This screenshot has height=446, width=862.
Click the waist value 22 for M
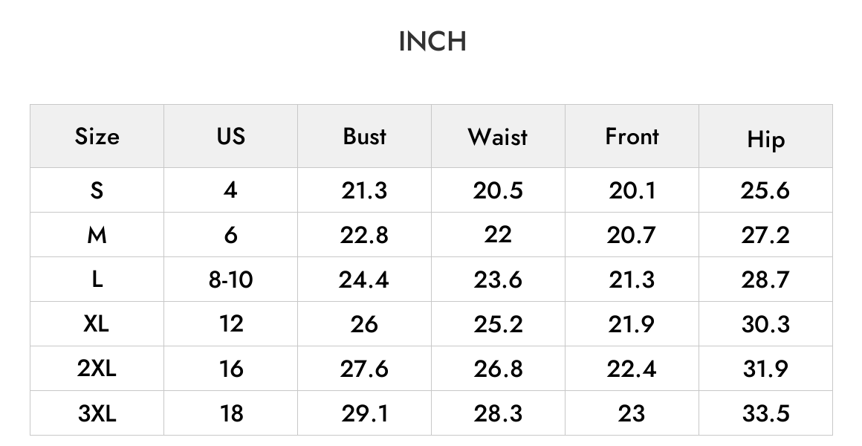(498, 235)
